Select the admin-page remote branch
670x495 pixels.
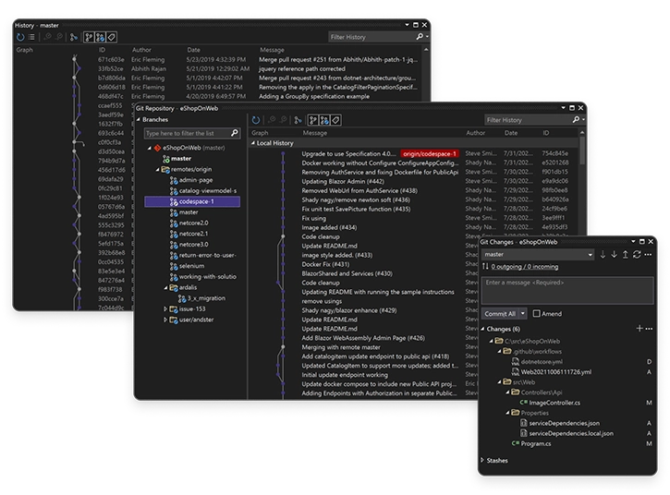click(x=196, y=180)
